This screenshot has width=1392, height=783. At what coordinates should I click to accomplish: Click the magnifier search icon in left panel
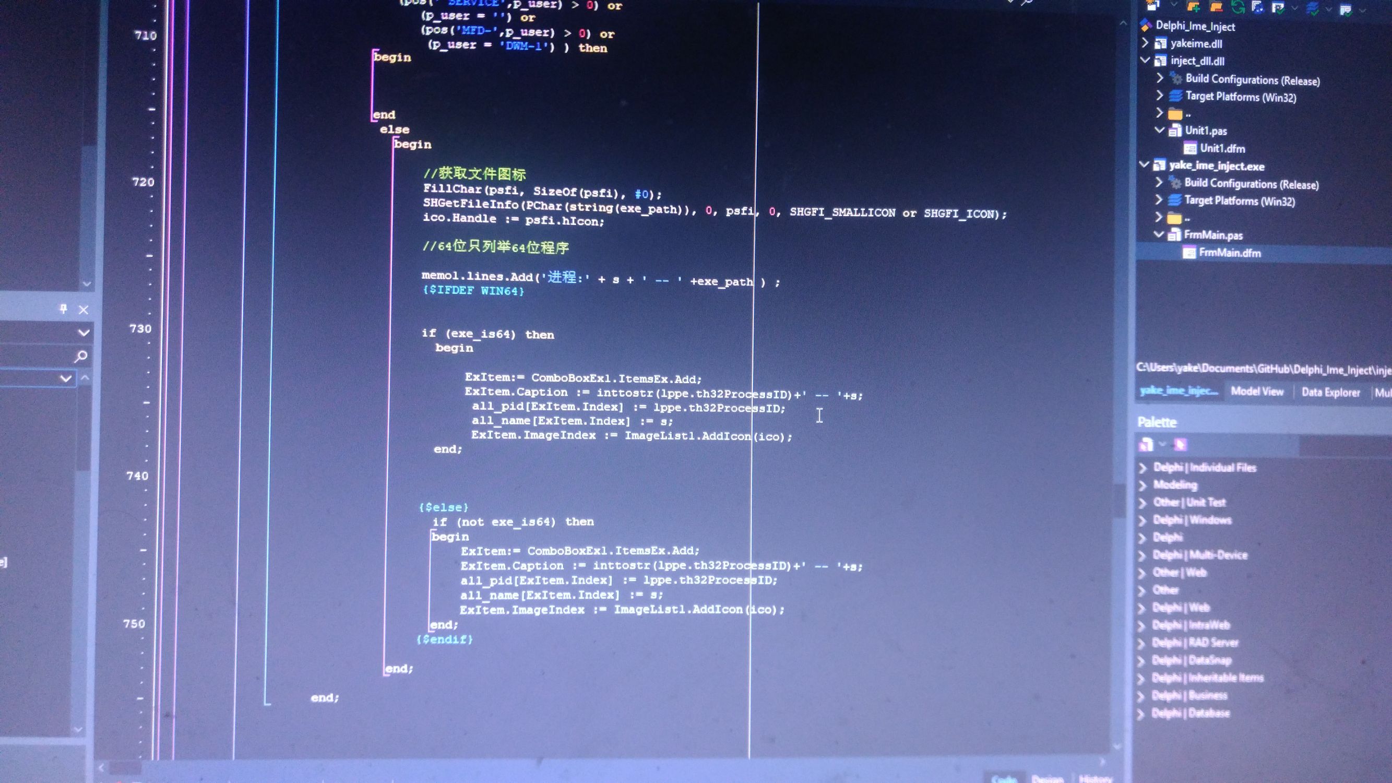(81, 356)
